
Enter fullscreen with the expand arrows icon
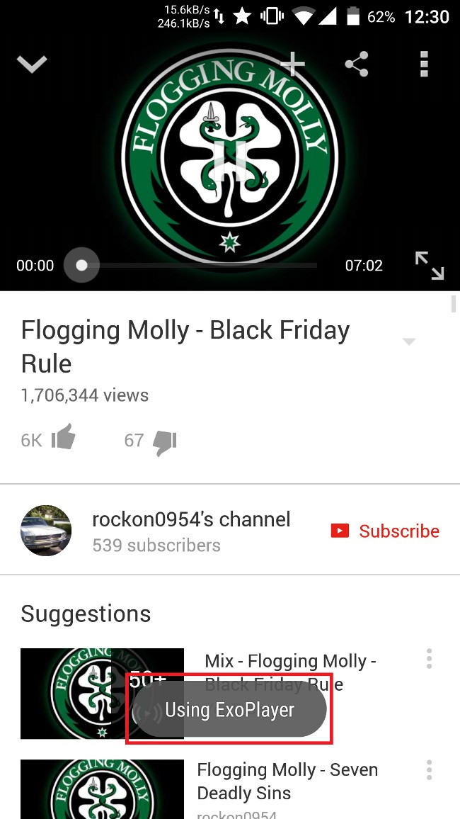click(430, 266)
